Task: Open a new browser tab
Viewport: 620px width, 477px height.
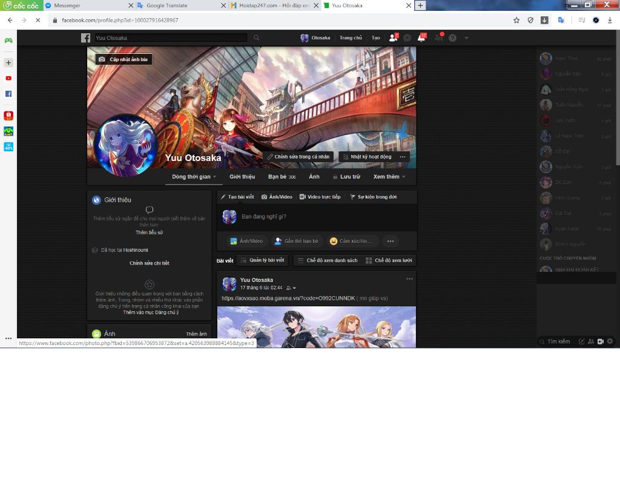Action: point(420,5)
